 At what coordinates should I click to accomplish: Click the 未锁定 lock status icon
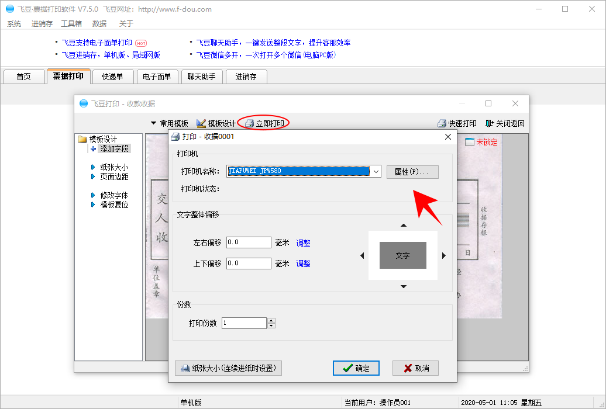pyautogui.click(x=470, y=142)
